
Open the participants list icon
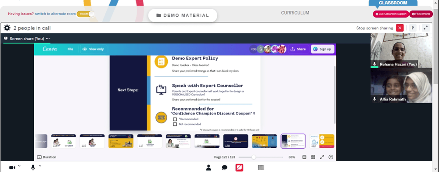tap(209, 168)
